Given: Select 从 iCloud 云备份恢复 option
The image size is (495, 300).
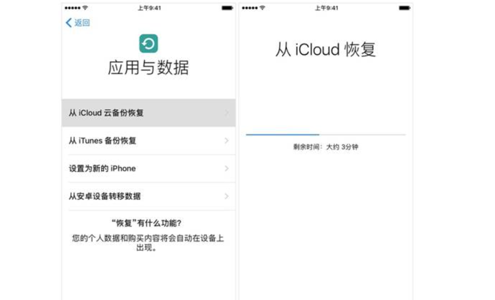Looking at the screenshot, I should (x=106, y=113).
